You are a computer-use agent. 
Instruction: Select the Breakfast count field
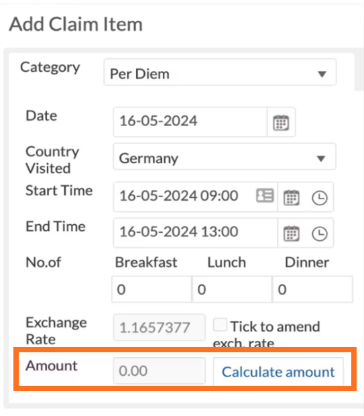[x=151, y=289]
